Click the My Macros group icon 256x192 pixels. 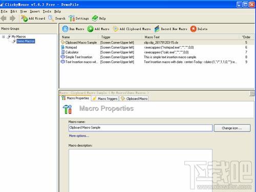[9, 36]
